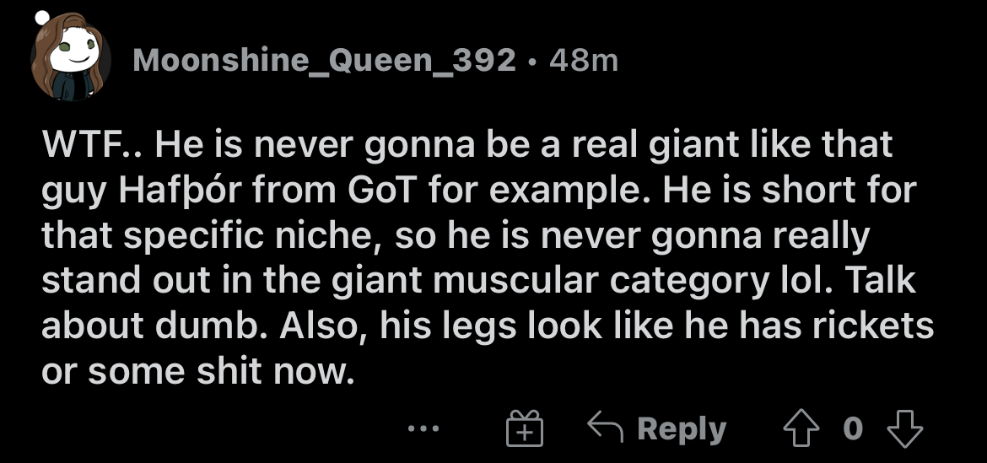
Task: Open the three-dot more options menu
Action: coord(423,429)
